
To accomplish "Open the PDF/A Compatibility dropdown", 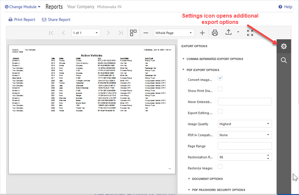I will pyautogui.click(x=245, y=135).
